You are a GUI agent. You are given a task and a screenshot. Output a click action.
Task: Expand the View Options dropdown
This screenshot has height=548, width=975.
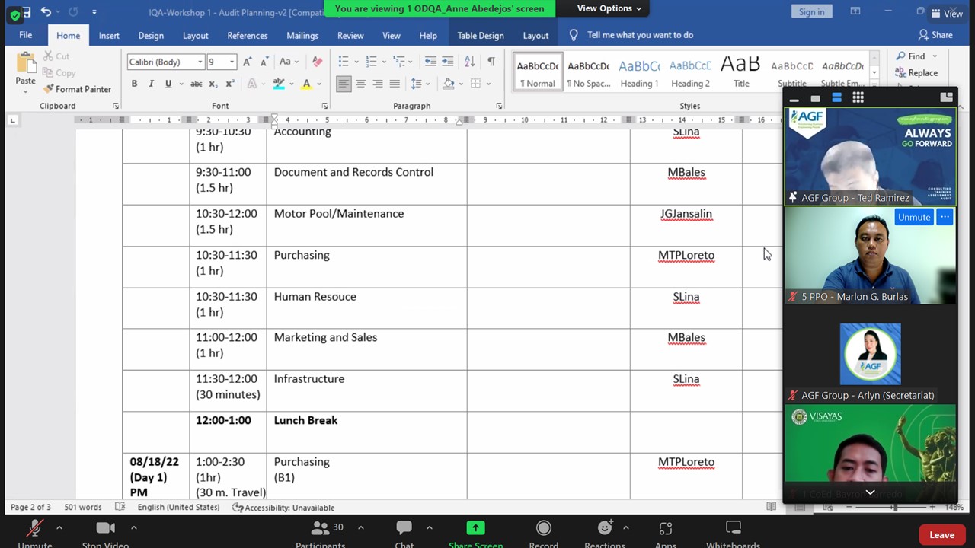[x=609, y=8]
